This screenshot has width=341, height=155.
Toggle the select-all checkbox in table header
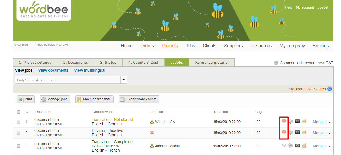point(19,112)
